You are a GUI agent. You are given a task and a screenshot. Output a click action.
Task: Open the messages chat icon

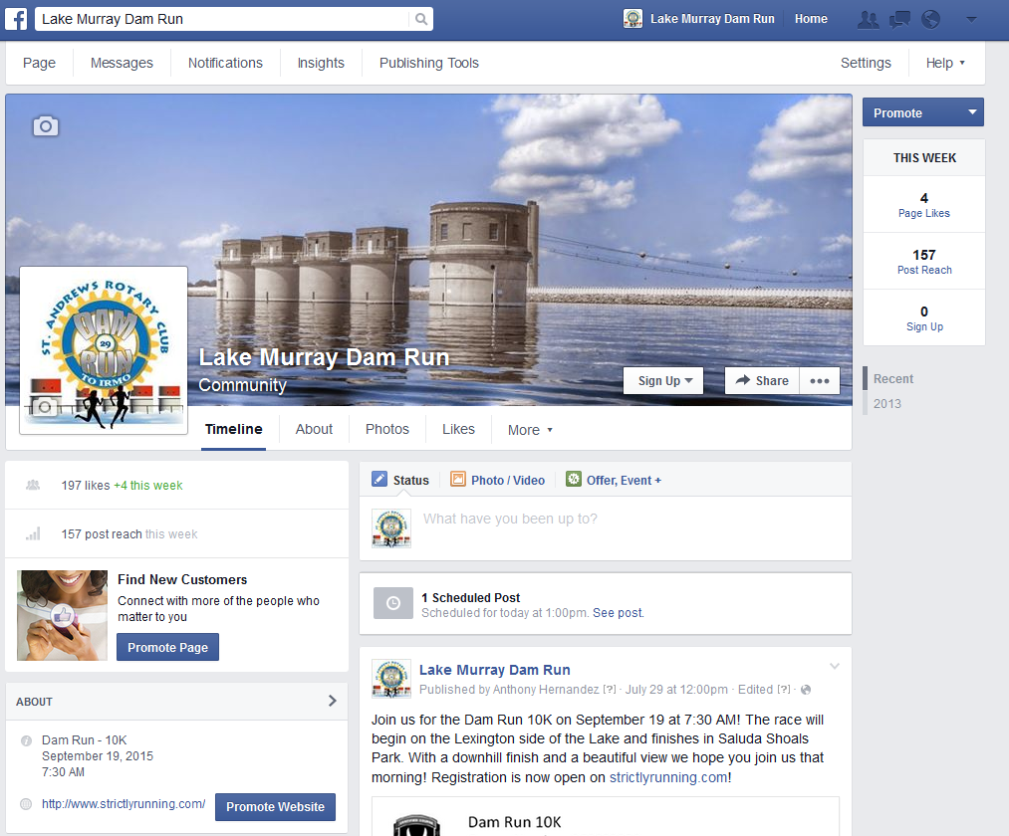tap(899, 20)
